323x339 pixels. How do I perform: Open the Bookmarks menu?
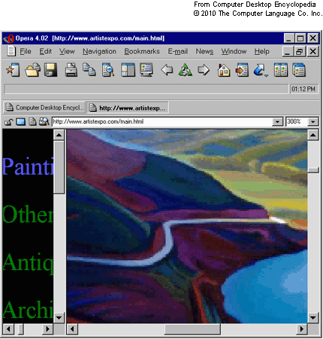click(142, 52)
